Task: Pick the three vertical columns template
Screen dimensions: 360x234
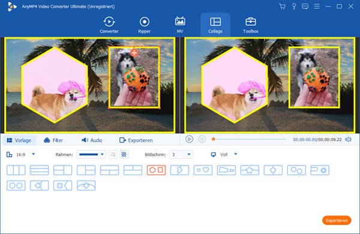Action: coord(16,170)
